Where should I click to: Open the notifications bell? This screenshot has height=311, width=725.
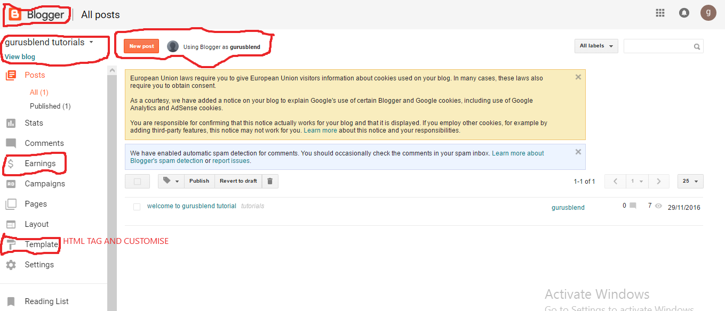(x=684, y=13)
